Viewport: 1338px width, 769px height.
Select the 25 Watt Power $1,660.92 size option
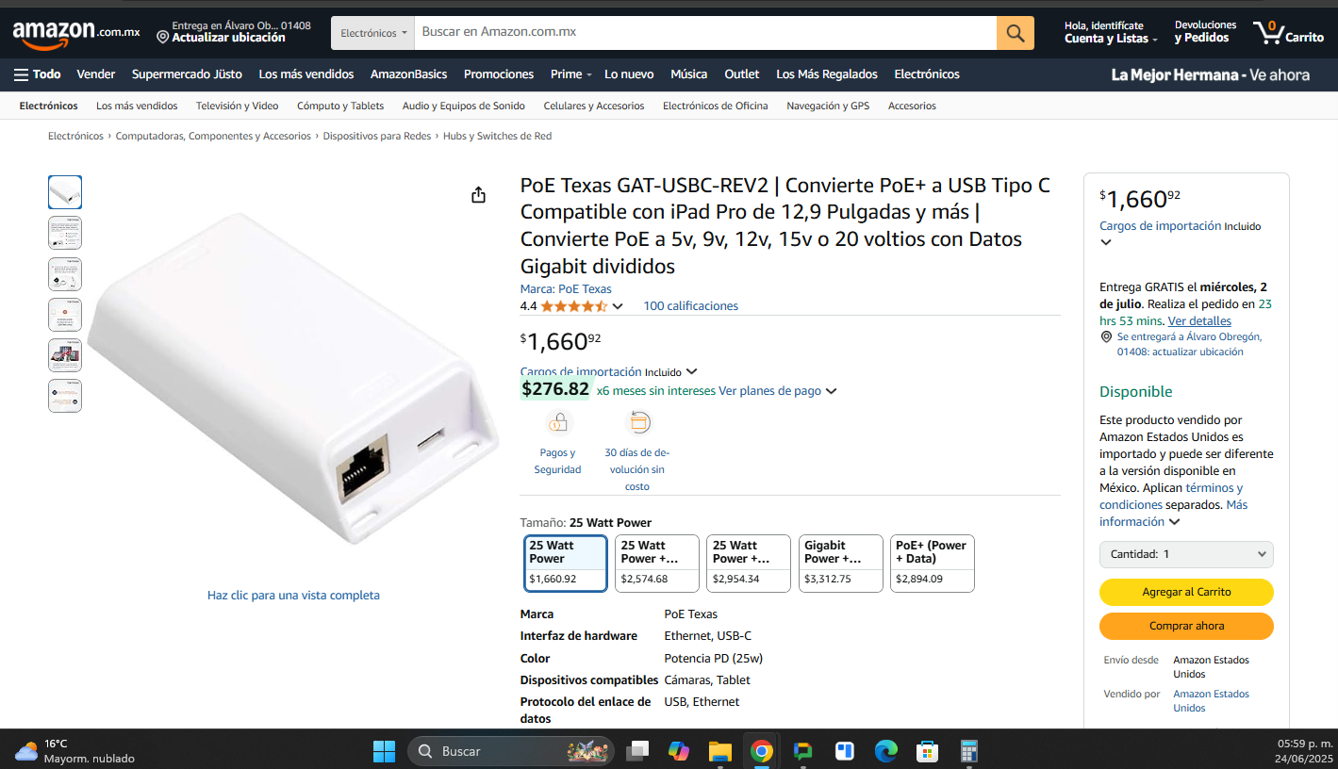pyautogui.click(x=565, y=564)
